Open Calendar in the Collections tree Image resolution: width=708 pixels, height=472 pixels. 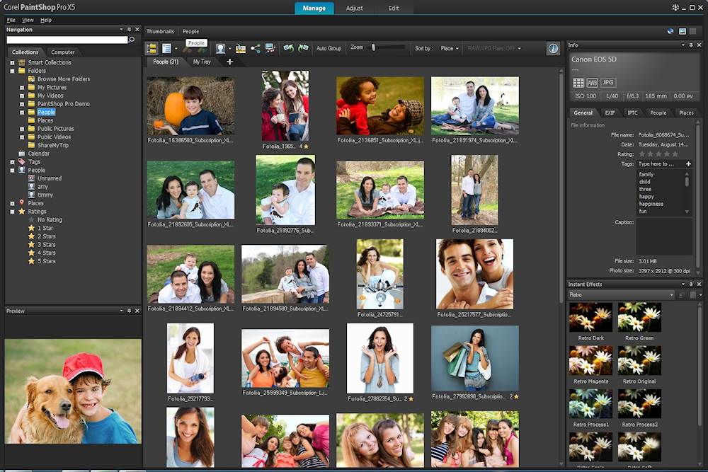click(38, 154)
